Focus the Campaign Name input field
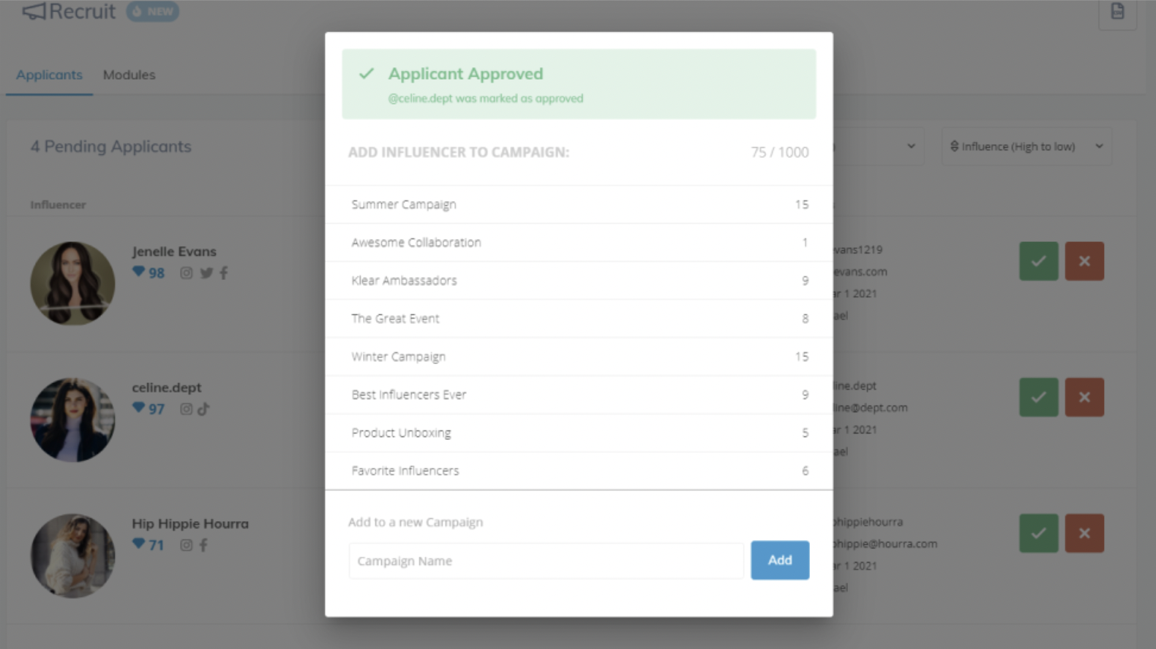1156x649 pixels. (x=546, y=561)
